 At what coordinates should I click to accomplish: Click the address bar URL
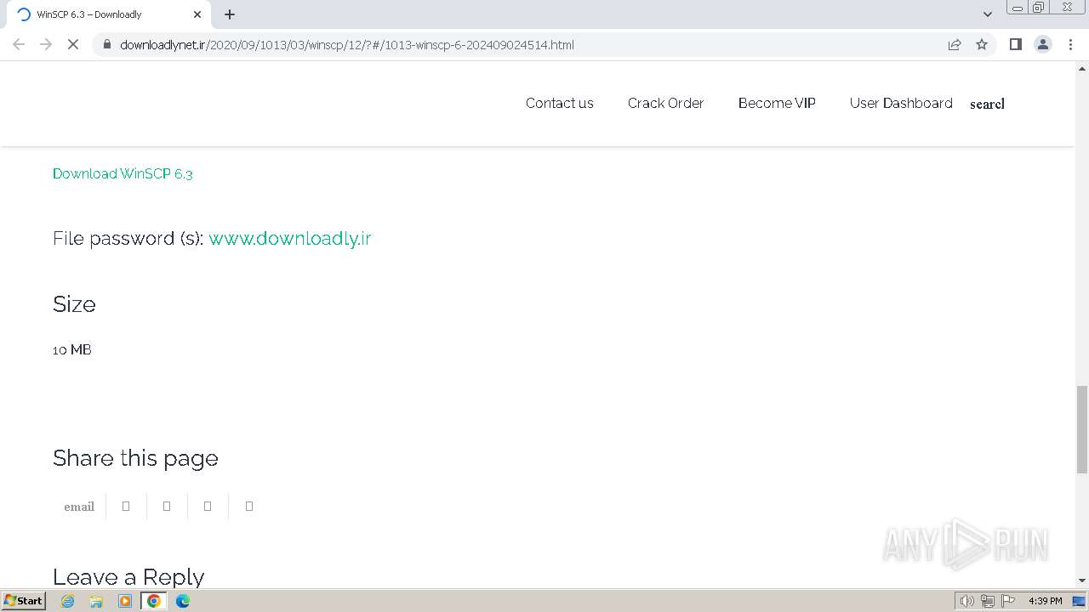(x=347, y=44)
